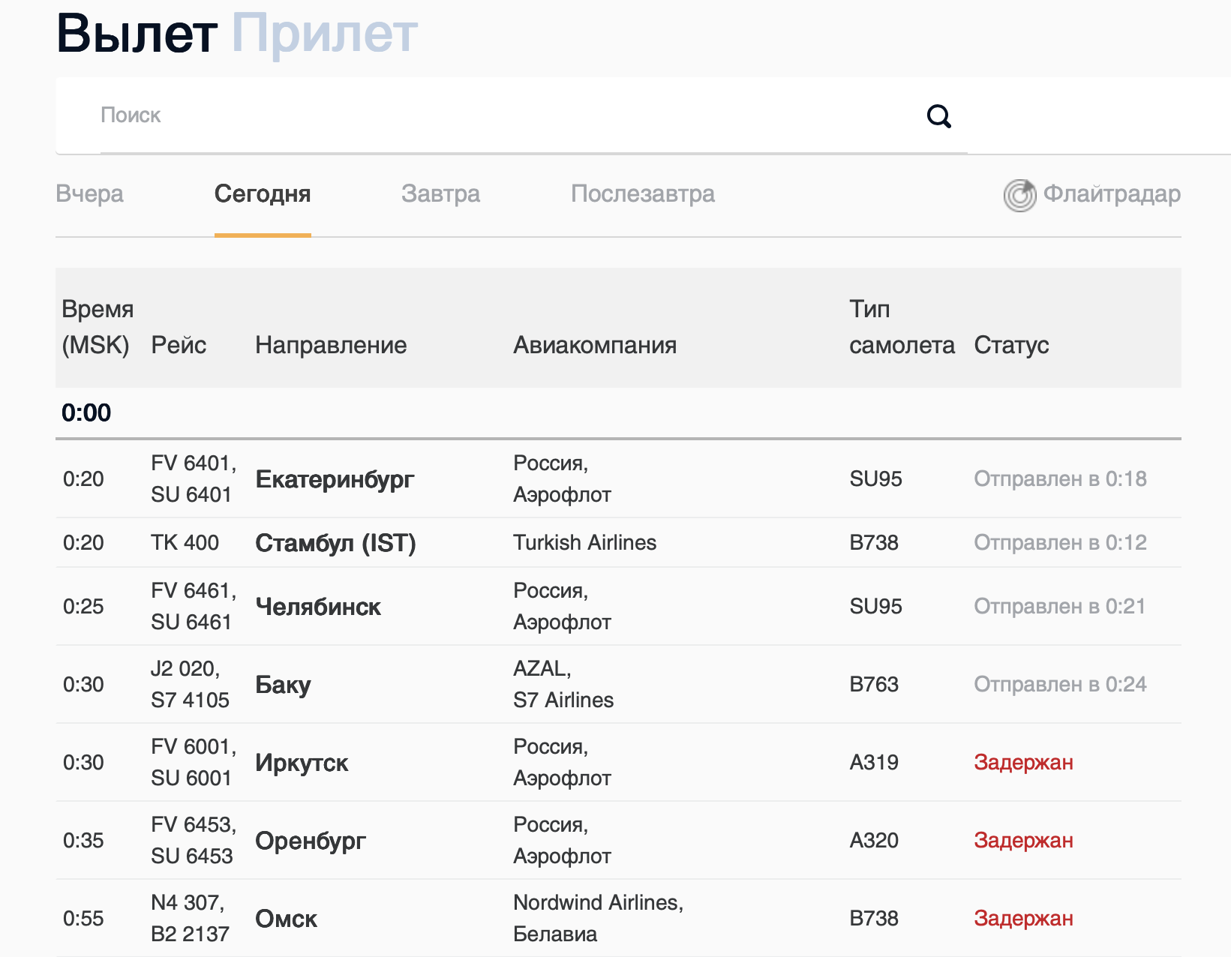Viewport: 1231px width, 957px height.
Task: Open the Завтра tab
Action: tap(440, 193)
